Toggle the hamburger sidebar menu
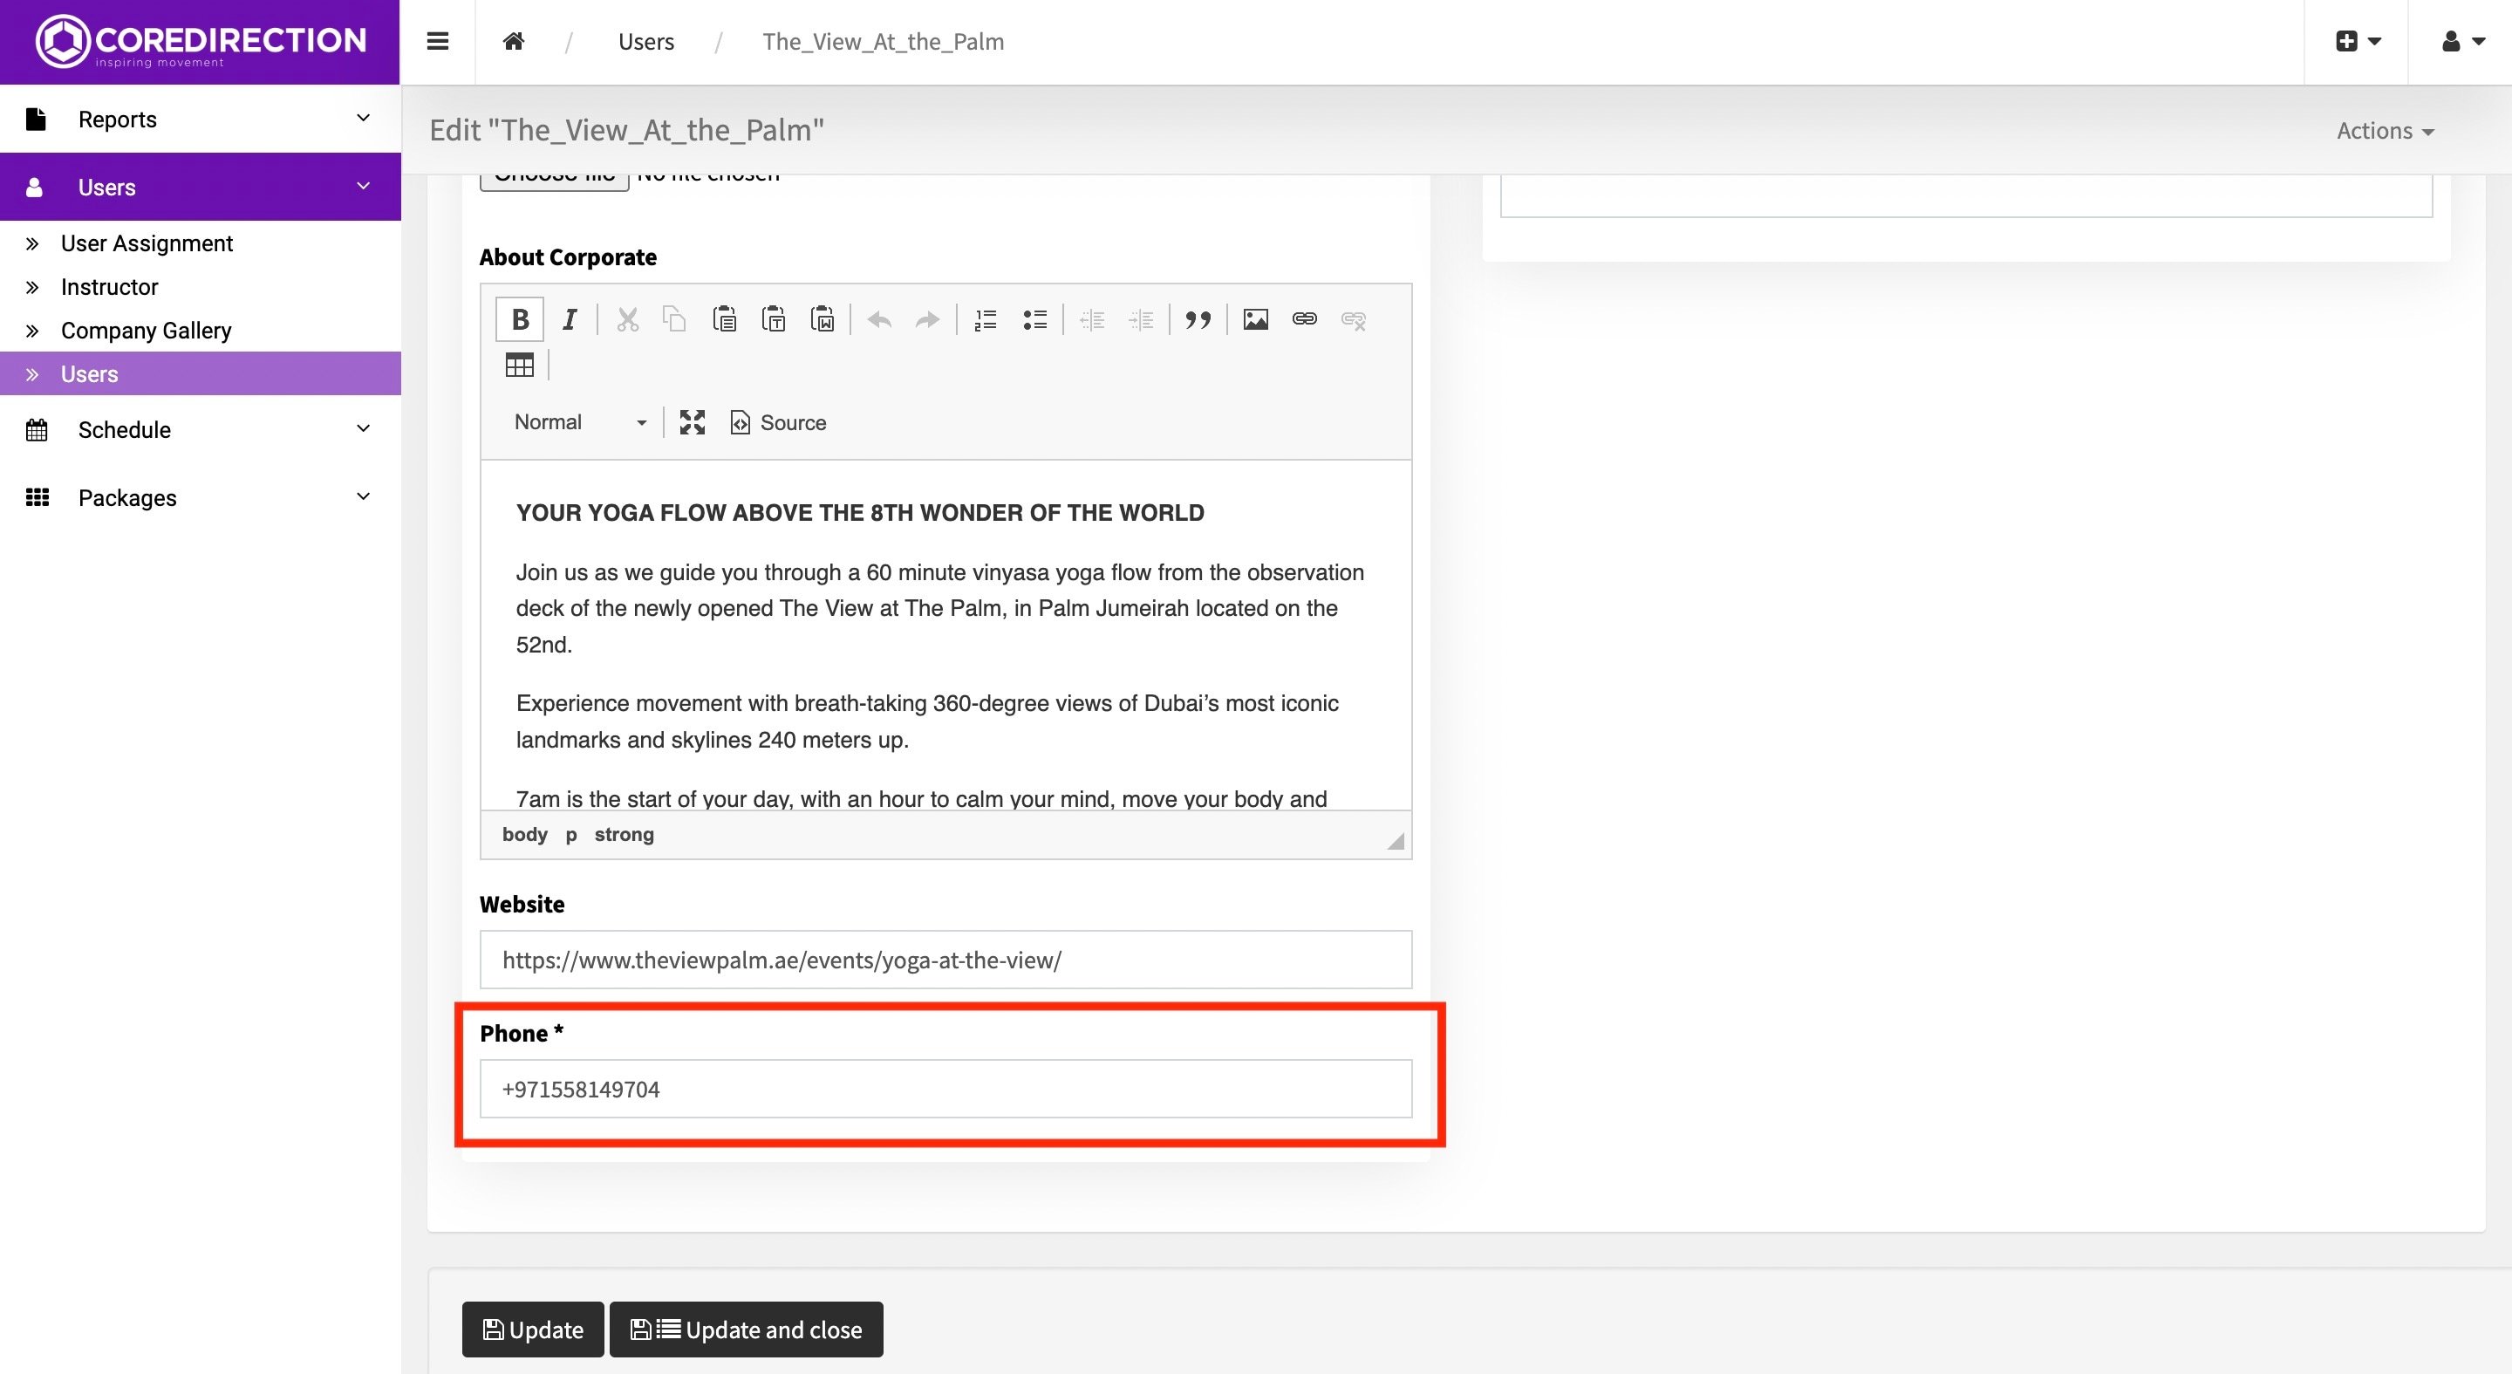This screenshot has width=2512, height=1374. (x=438, y=41)
